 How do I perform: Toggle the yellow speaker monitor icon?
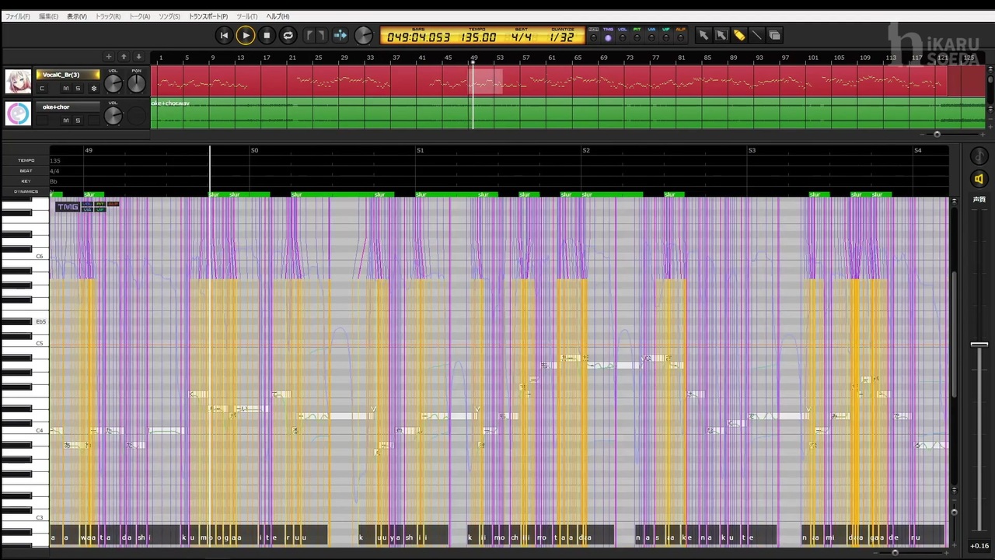pos(979,179)
